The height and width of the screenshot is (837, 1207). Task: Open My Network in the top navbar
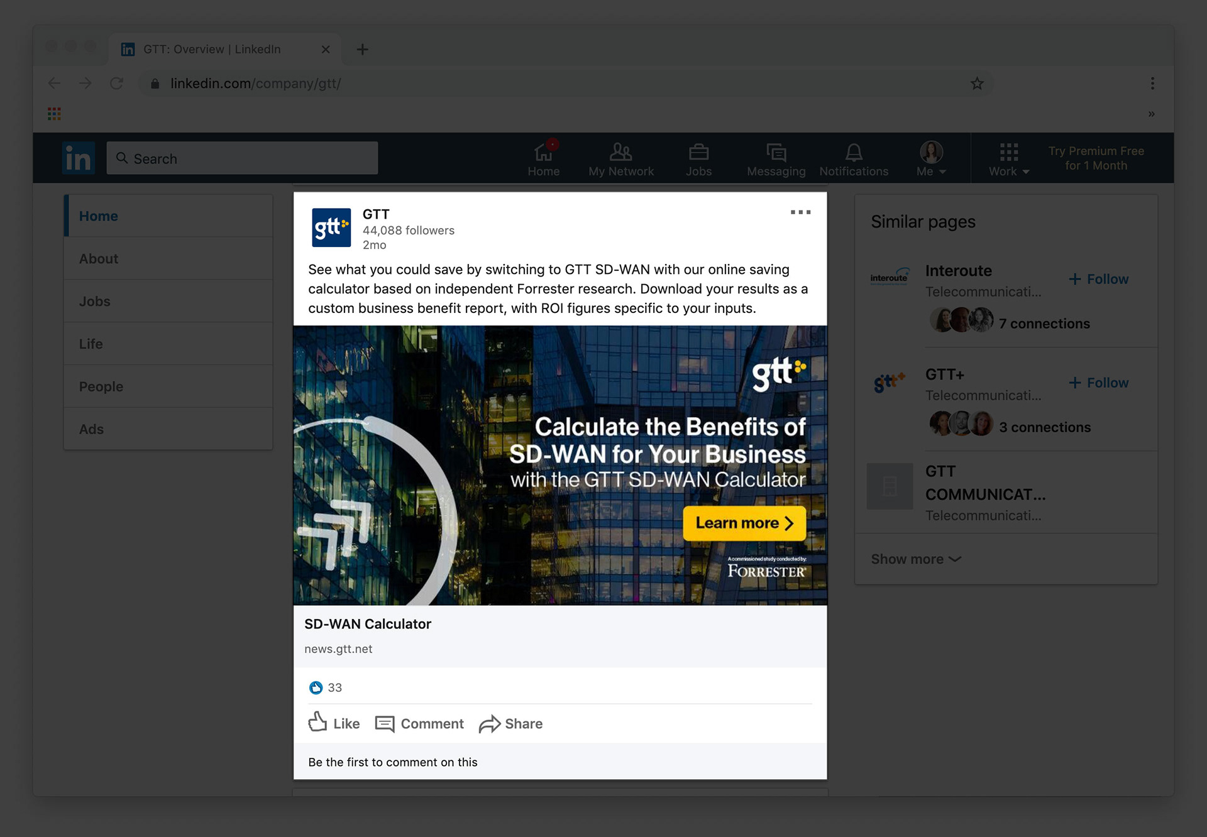click(621, 160)
